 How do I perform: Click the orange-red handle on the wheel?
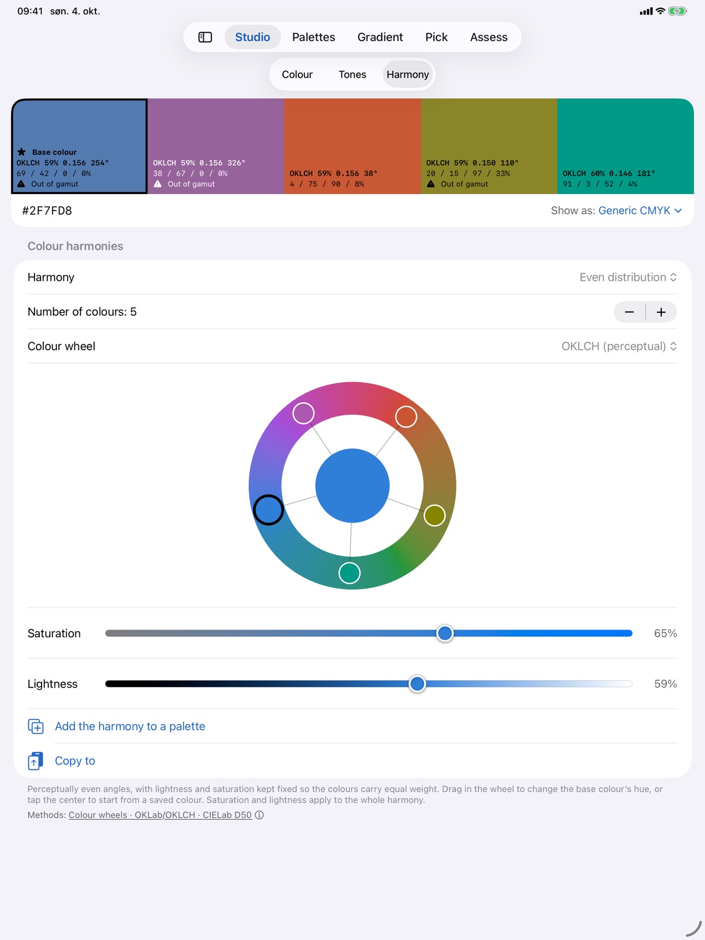tap(406, 416)
